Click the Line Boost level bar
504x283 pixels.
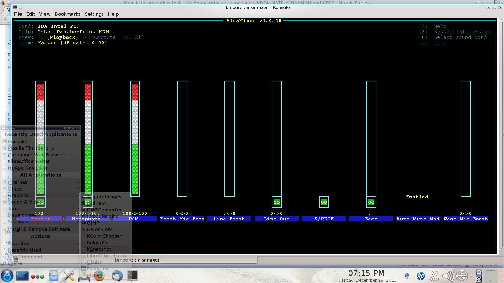[229, 139]
